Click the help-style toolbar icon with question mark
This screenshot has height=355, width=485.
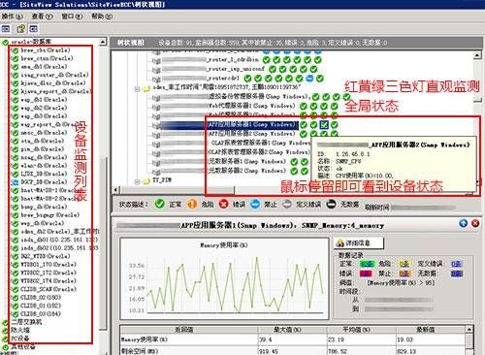tap(21, 29)
